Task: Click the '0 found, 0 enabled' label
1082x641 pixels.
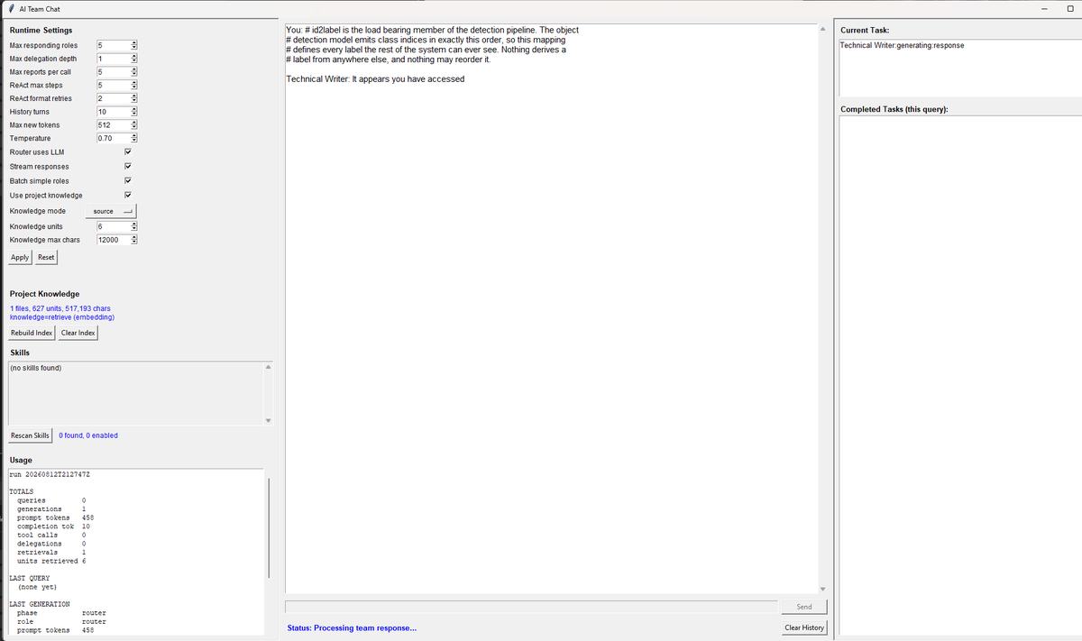Action: [88, 435]
